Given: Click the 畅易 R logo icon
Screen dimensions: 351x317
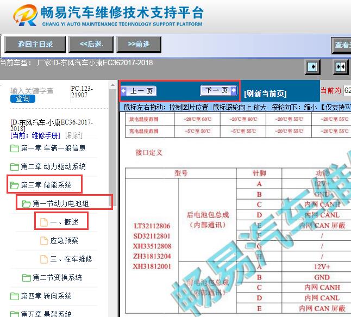Looking at the screenshot, I should pyautogui.click(x=25, y=15).
